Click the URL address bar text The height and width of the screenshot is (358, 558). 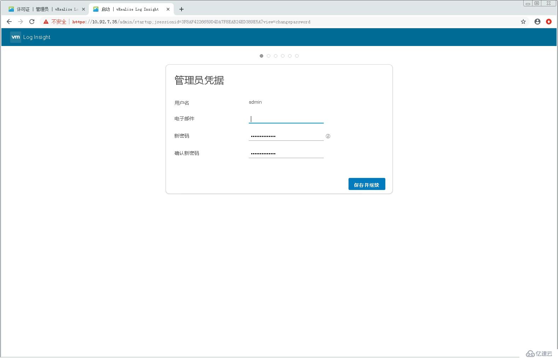[x=191, y=22]
